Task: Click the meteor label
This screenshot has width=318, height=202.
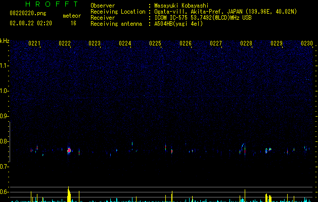Action: [72, 16]
